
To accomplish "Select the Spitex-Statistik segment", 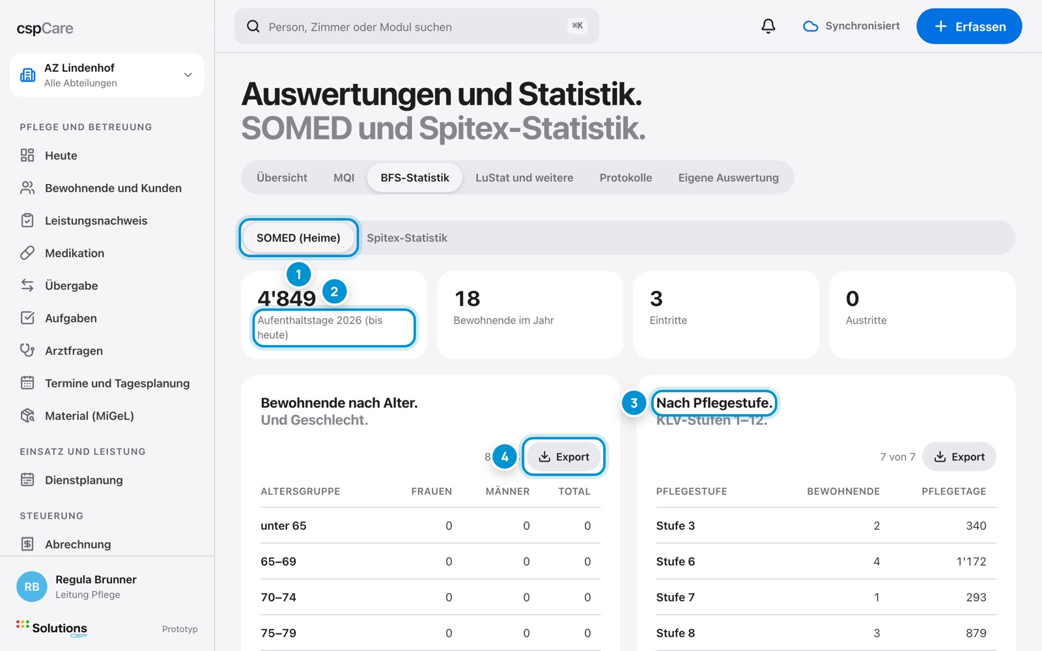I will tap(407, 238).
